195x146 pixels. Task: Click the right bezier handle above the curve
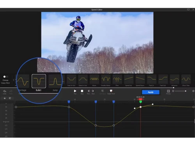(x=152, y=104)
